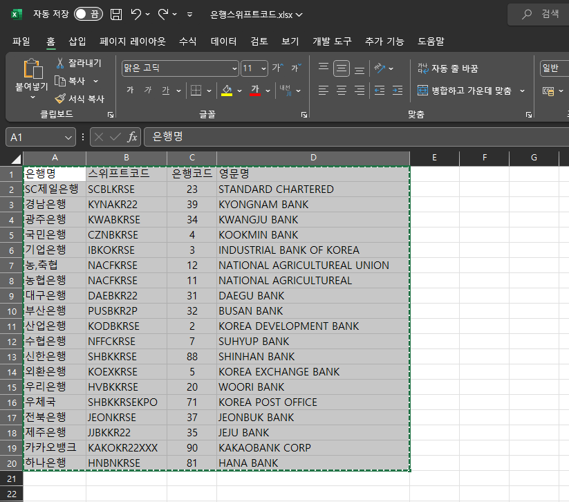Click the Name Box showing A1

pos(41,137)
